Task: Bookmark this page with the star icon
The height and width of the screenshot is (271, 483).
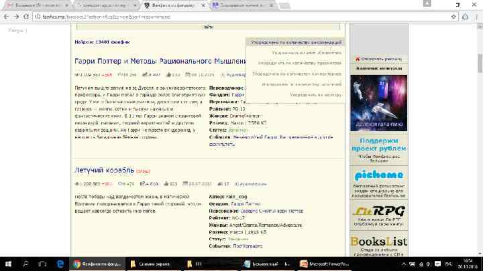Action: [x=453, y=17]
